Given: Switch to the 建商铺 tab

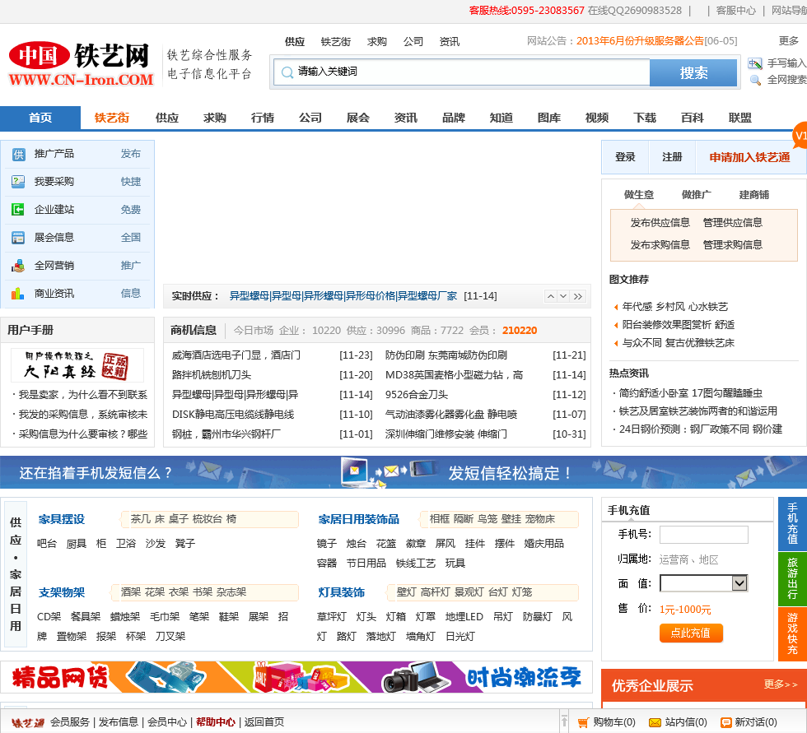Looking at the screenshot, I should 754,195.
